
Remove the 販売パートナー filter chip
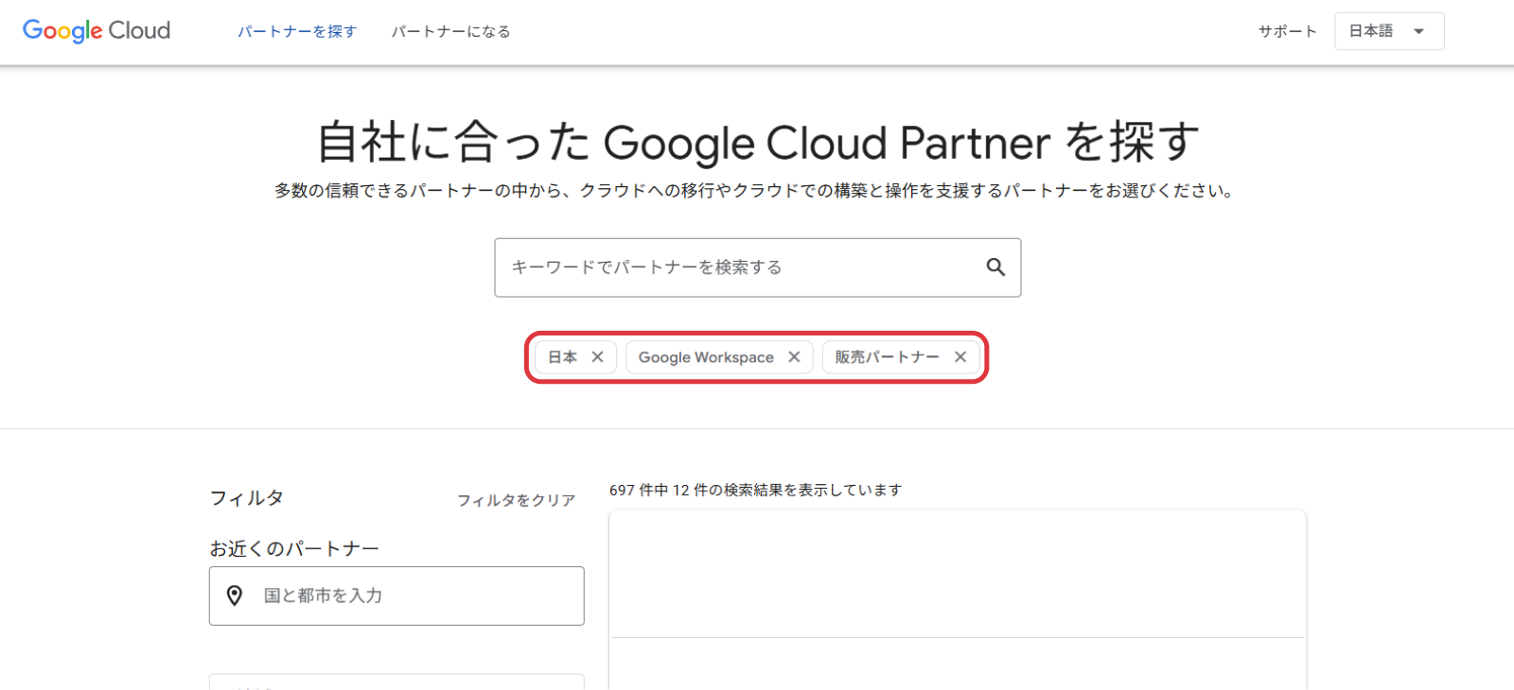pos(960,357)
